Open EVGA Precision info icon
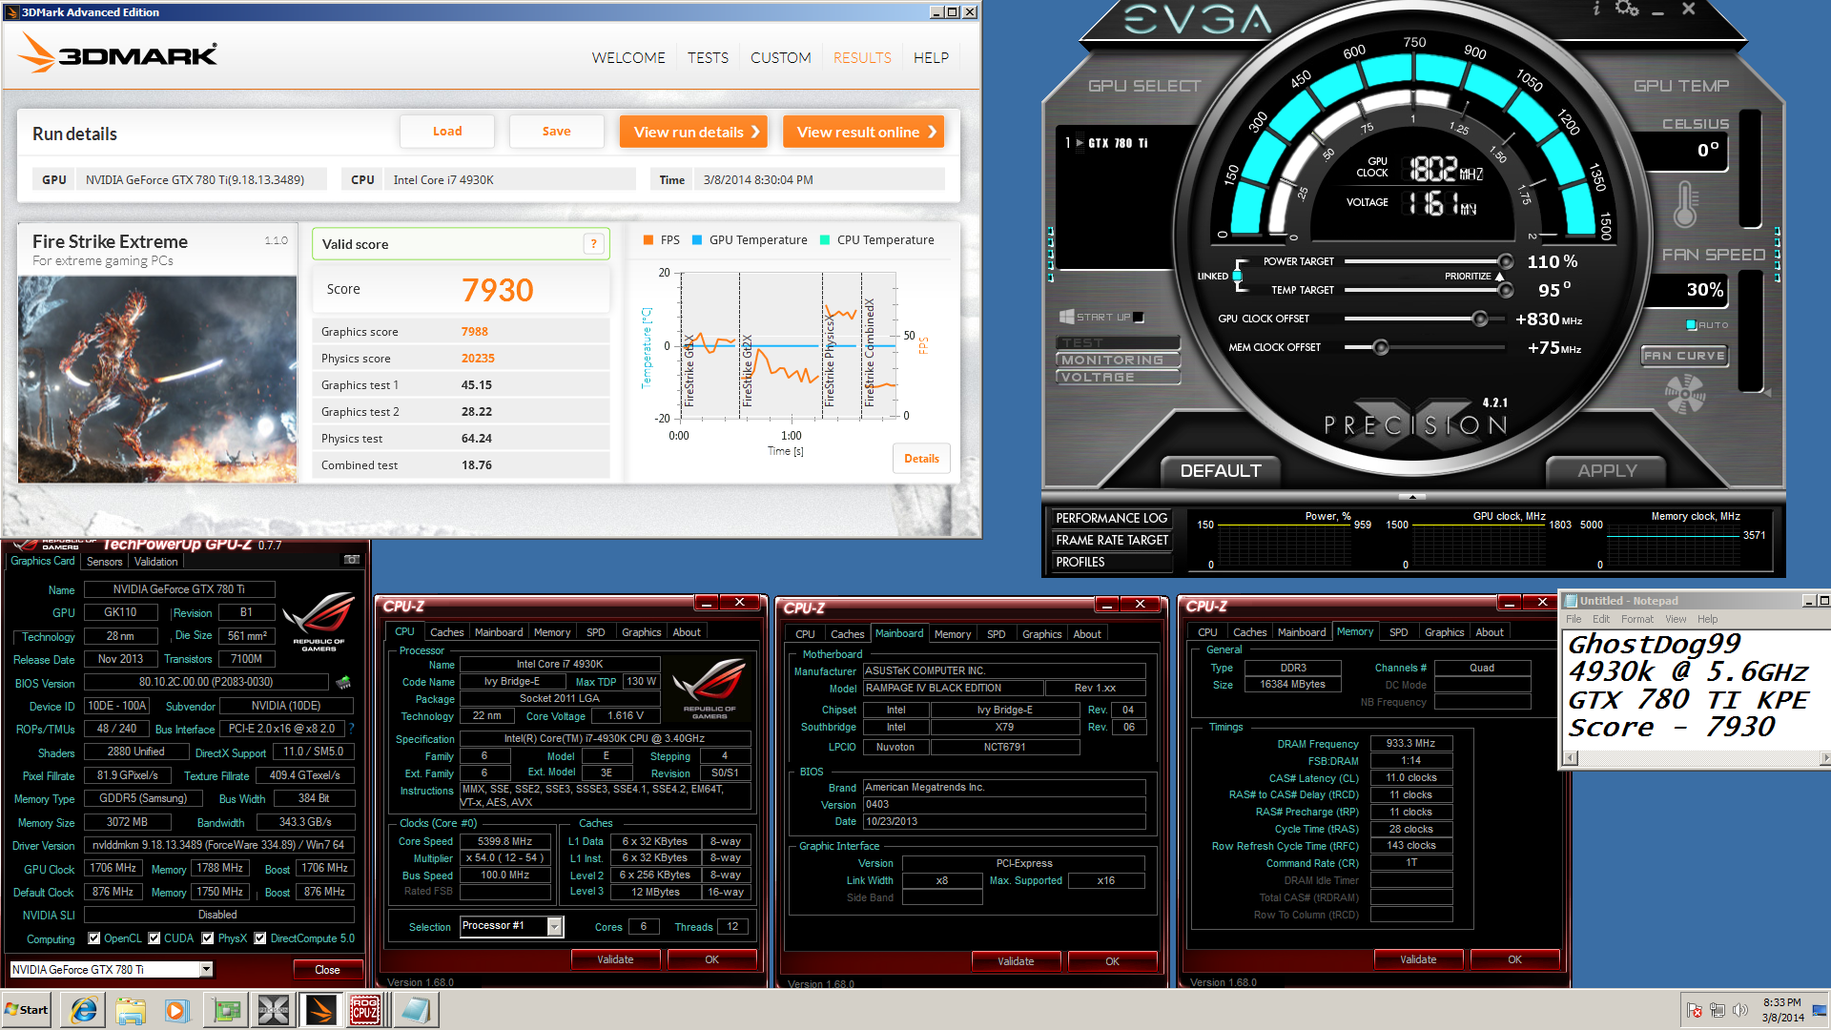Screen dimensions: 1831x1030 coord(1596,9)
